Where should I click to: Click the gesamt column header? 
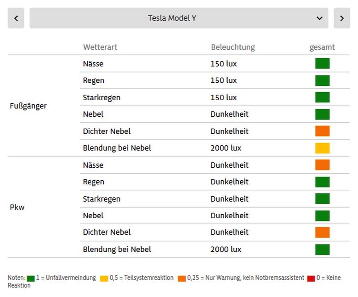click(x=322, y=47)
